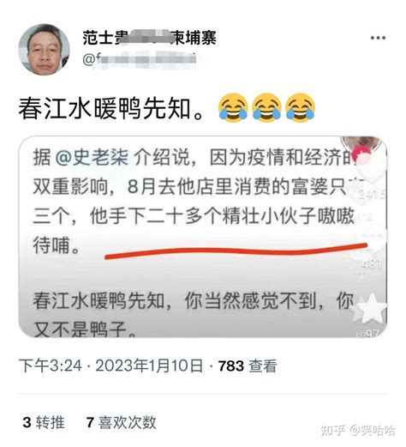Screen dimensions: 406x447
Task: Open the @史老柒 mention in the quoted text
Action: click(92, 157)
